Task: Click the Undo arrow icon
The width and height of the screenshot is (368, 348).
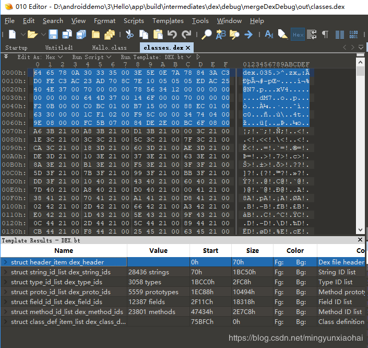Action: pos(172,34)
